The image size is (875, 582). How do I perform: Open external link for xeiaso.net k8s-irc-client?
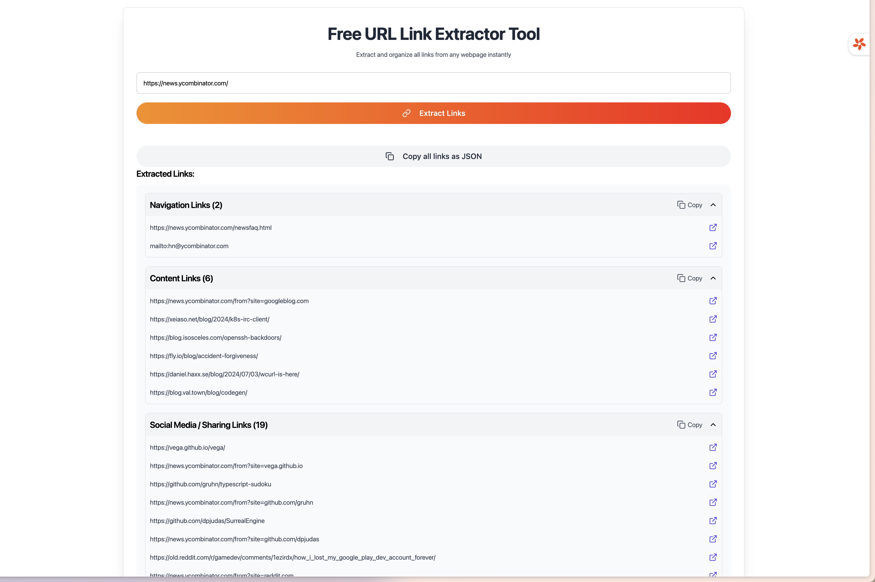[x=713, y=319]
